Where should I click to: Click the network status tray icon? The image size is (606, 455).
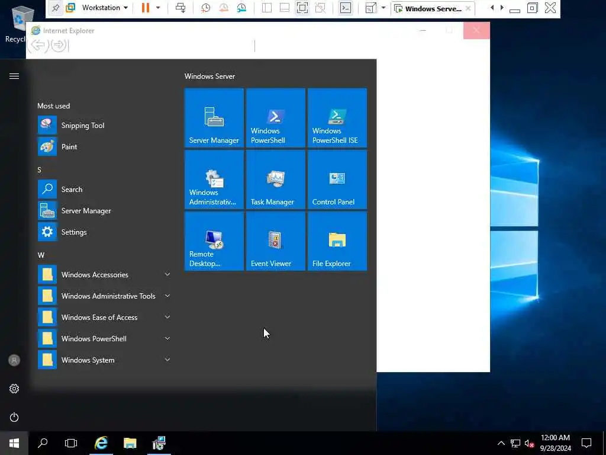[x=515, y=443]
